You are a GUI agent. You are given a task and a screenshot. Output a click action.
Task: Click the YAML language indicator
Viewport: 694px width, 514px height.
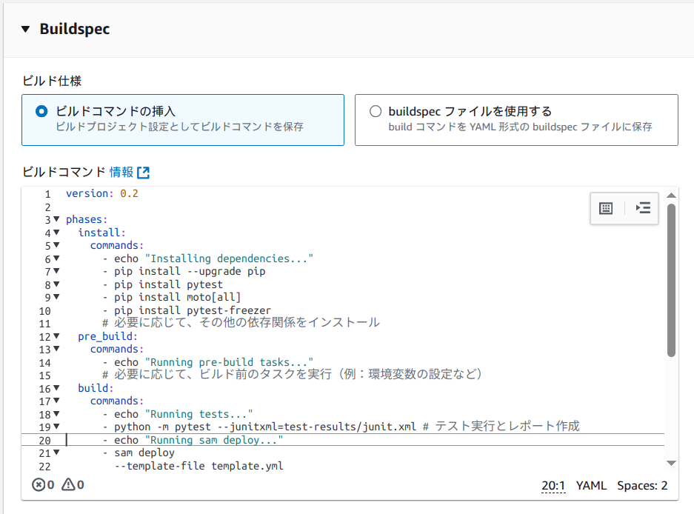pos(591,486)
